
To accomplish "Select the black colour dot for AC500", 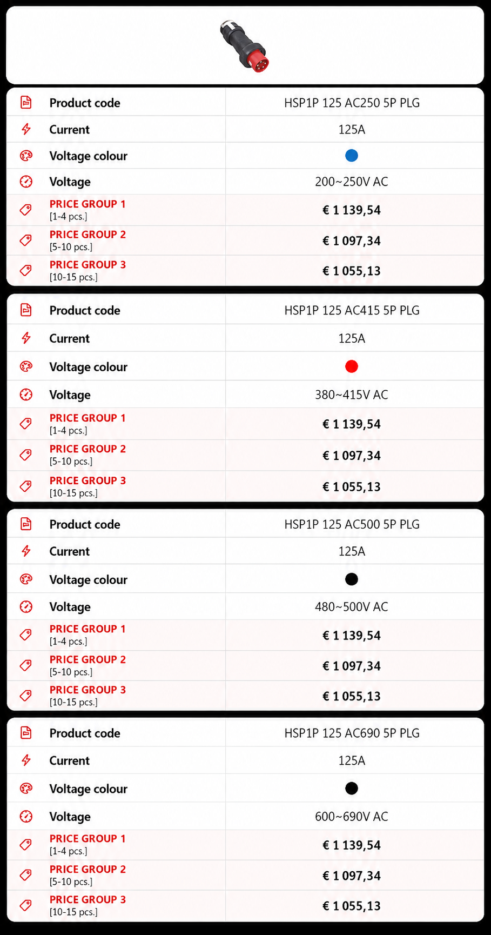I will coord(351,579).
